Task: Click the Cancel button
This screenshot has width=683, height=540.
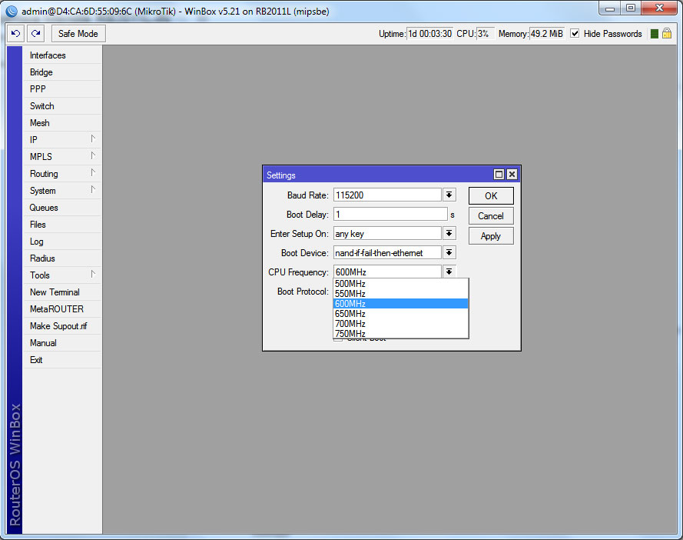Action: pyautogui.click(x=491, y=216)
